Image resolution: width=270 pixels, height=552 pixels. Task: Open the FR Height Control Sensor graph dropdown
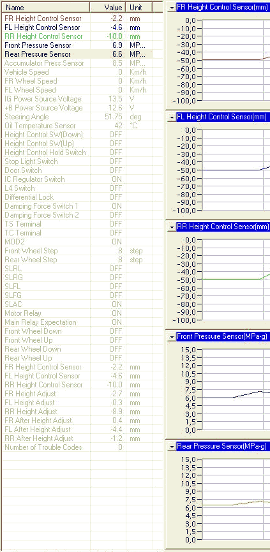(172, 8)
